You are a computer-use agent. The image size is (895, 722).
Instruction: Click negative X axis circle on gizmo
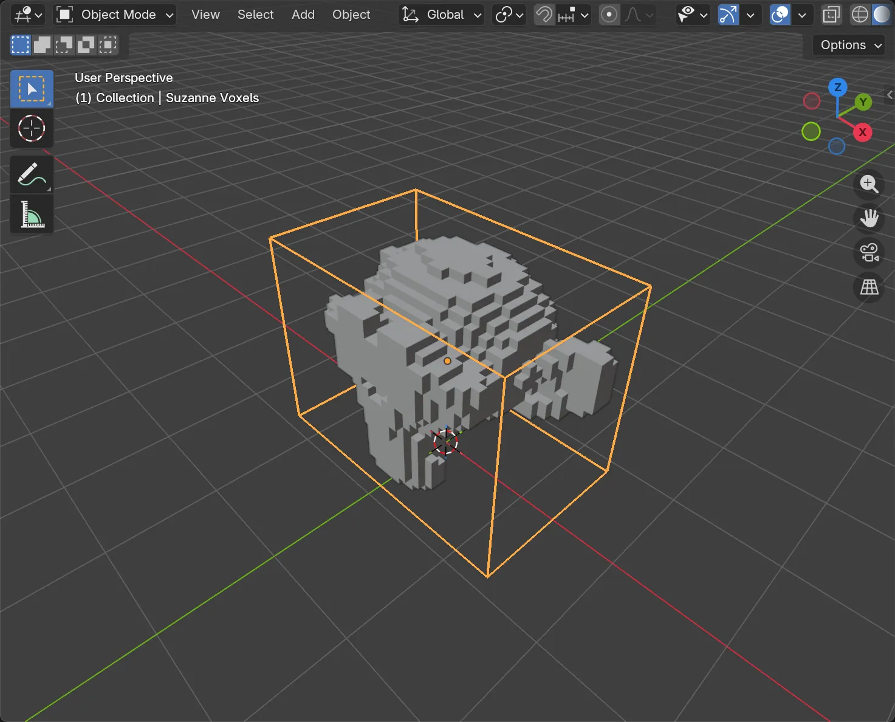[x=812, y=101]
